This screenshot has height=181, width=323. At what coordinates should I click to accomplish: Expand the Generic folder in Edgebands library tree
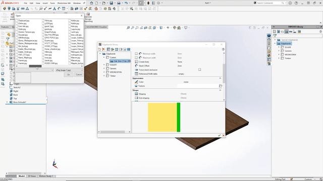(x=104, y=68)
